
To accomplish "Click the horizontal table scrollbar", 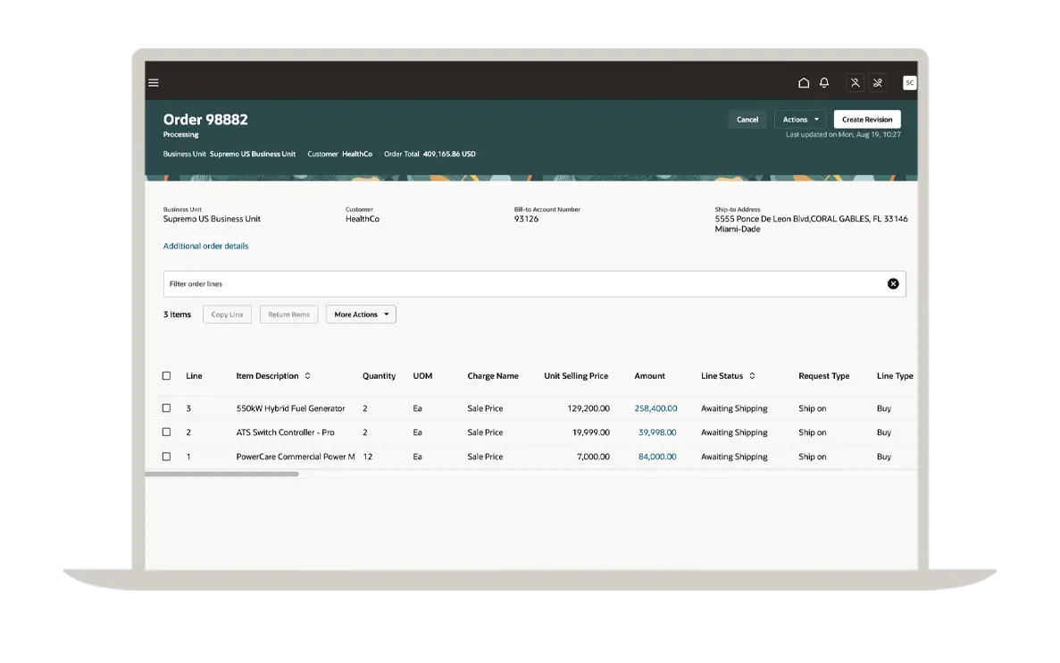I will point(221,474).
